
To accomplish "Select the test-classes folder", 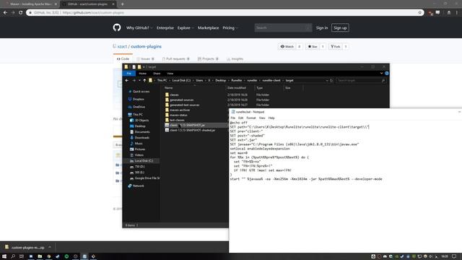I will tap(177, 120).
